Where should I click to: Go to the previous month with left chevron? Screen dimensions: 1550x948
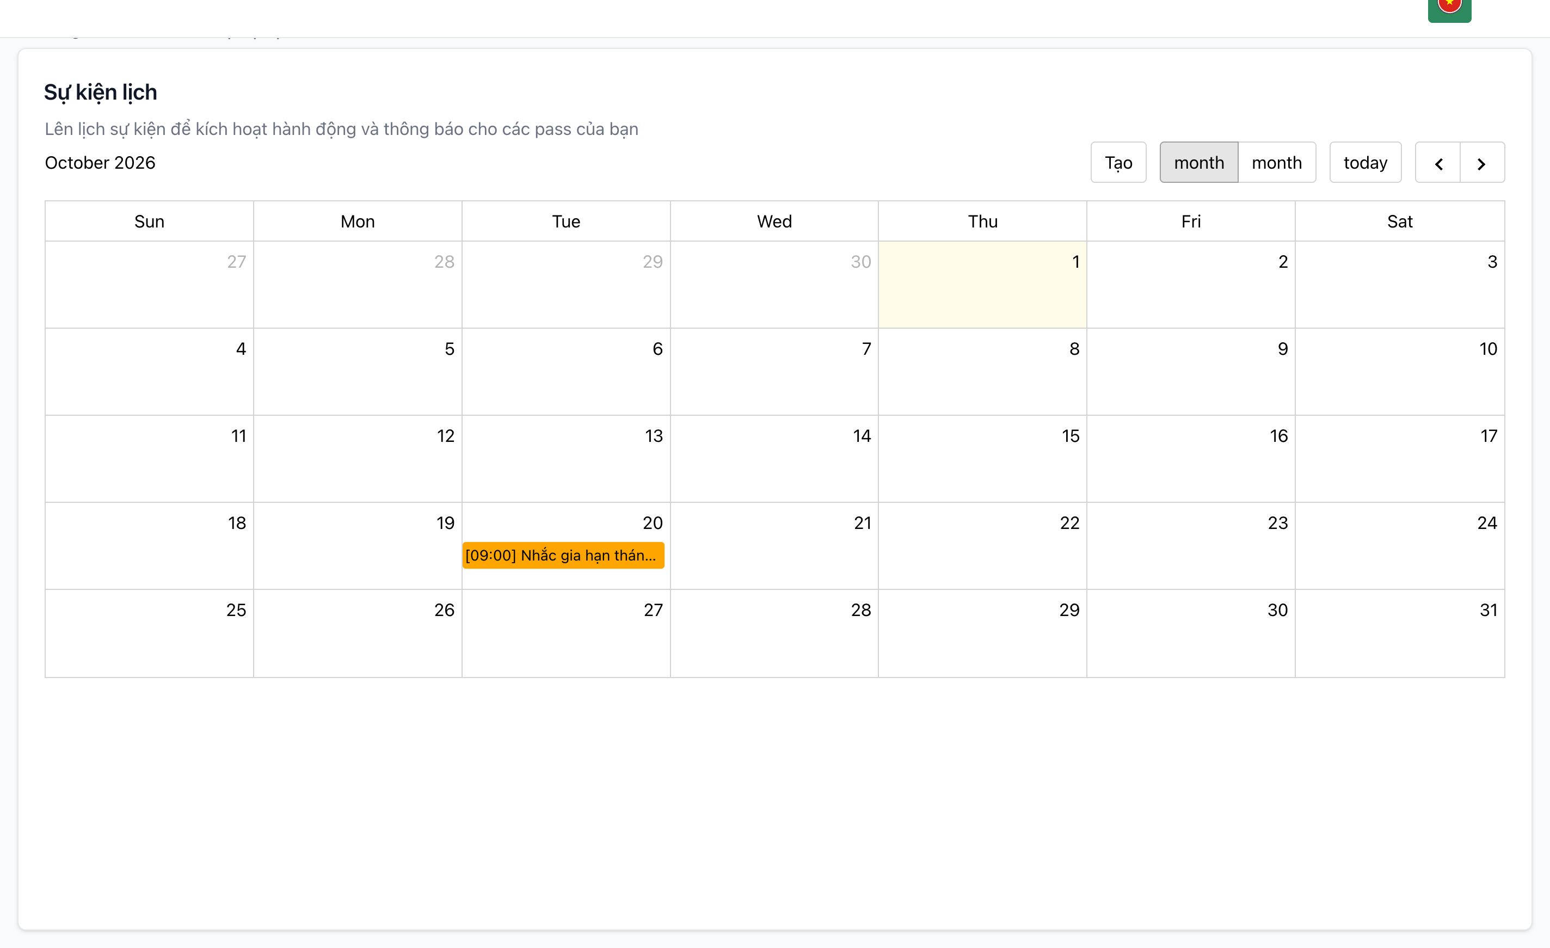[1437, 163]
